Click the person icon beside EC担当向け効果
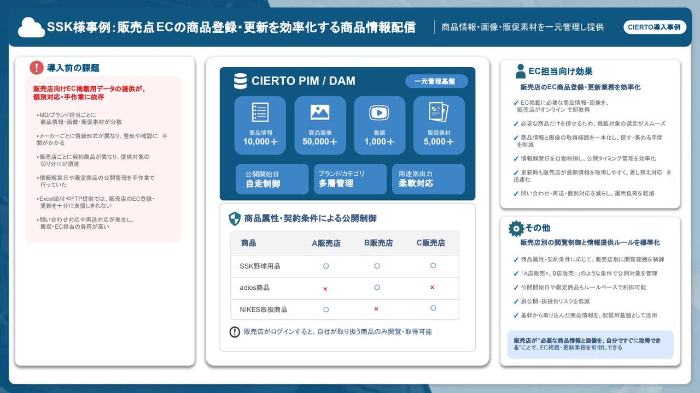Viewport: 700px width, 393px height. (x=521, y=72)
